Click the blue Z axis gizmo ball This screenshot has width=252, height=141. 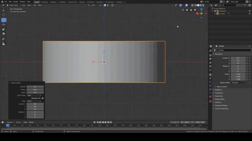point(202,9)
